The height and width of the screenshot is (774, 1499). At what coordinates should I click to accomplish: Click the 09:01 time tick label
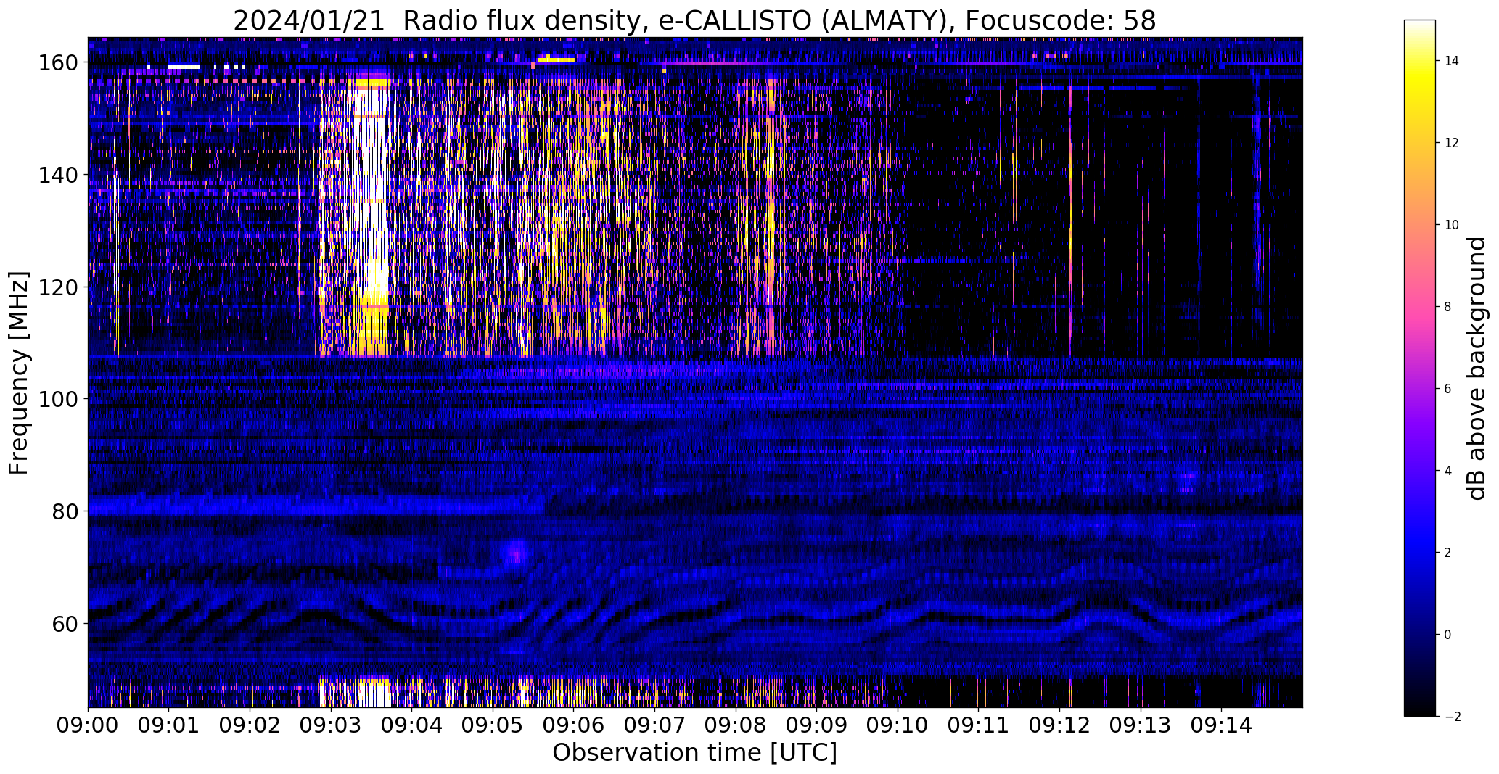click(x=169, y=725)
